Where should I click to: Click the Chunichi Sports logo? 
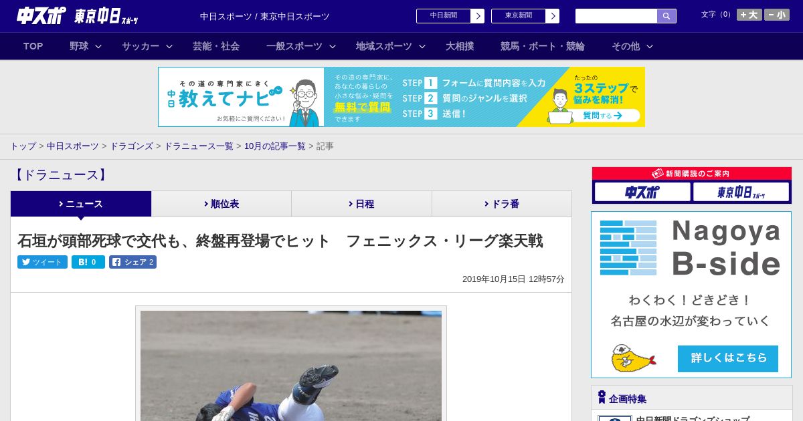tap(41, 15)
